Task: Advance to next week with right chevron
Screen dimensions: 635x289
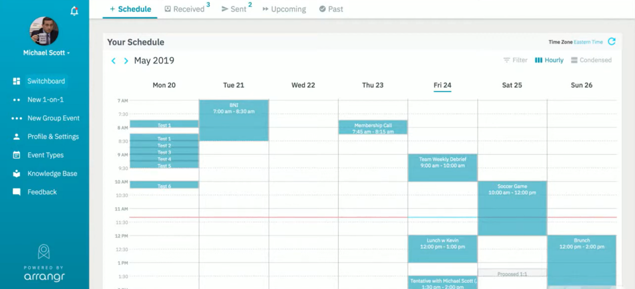Action: [125, 61]
